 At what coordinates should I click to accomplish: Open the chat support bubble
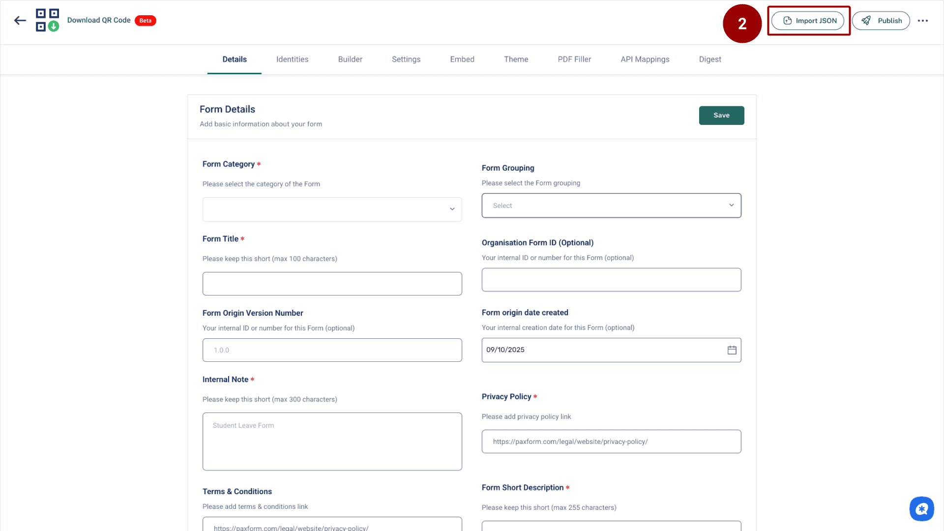click(x=922, y=508)
